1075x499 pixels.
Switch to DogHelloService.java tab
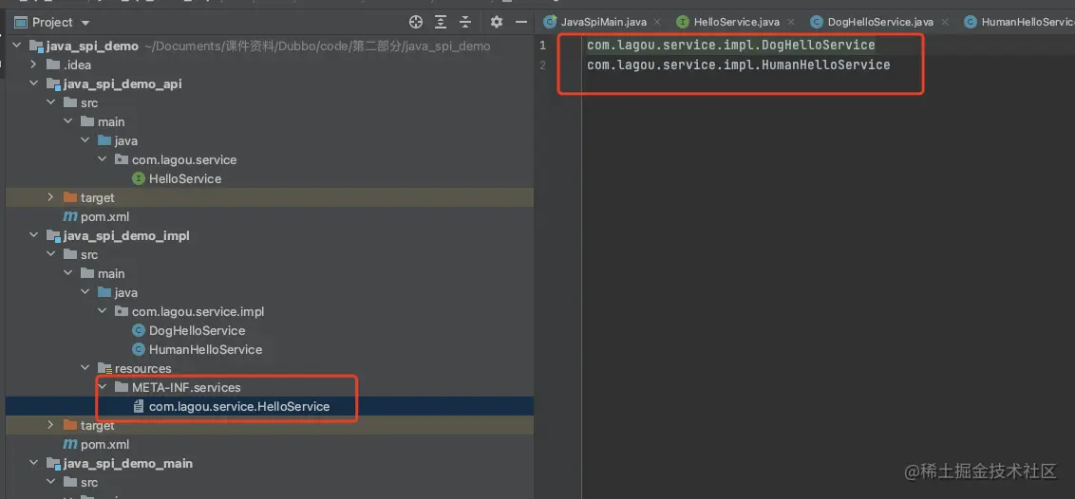click(881, 22)
